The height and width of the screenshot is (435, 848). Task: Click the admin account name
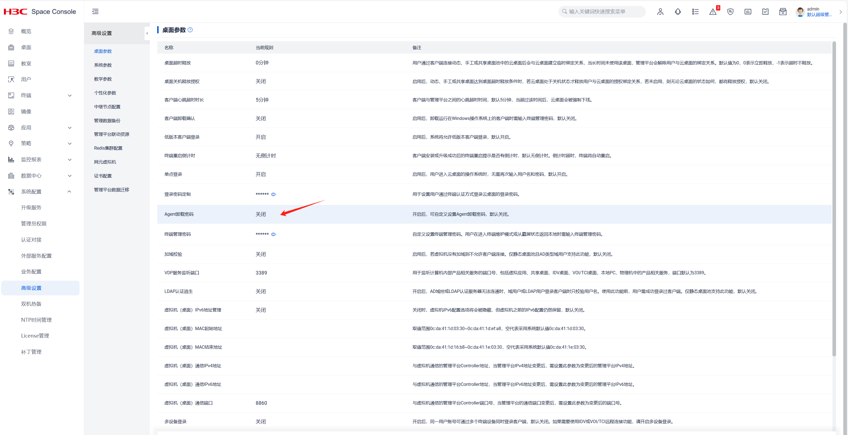point(813,9)
